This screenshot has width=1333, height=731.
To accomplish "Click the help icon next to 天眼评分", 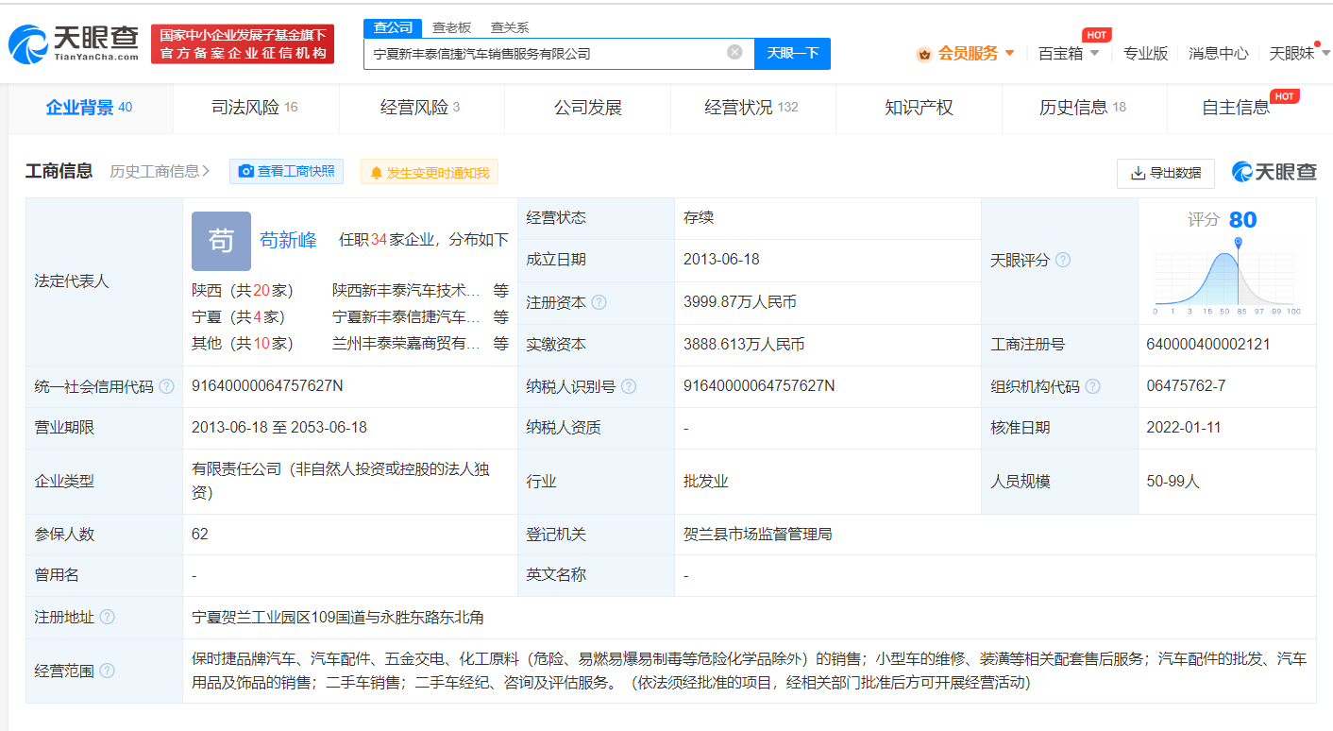I will tap(1063, 260).
